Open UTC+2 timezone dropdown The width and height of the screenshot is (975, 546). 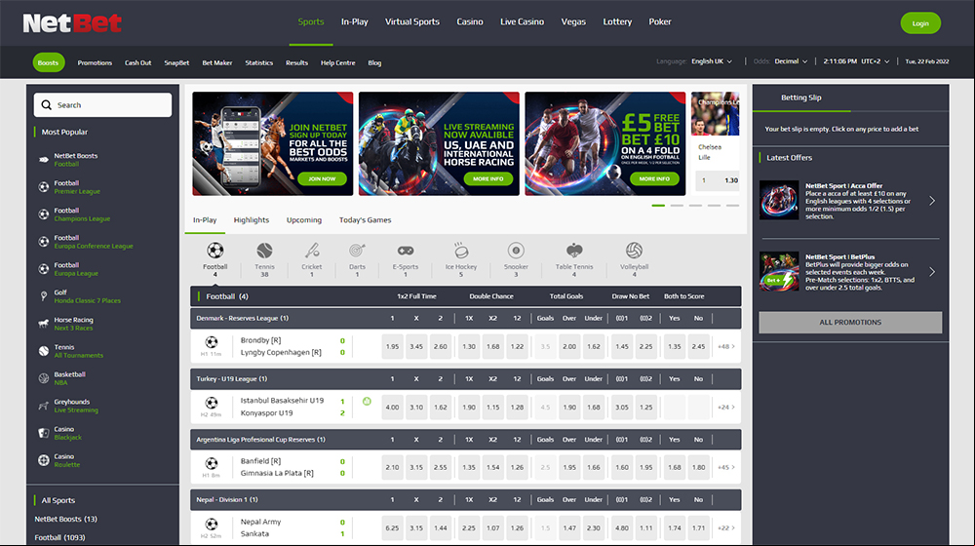(x=875, y=61)
